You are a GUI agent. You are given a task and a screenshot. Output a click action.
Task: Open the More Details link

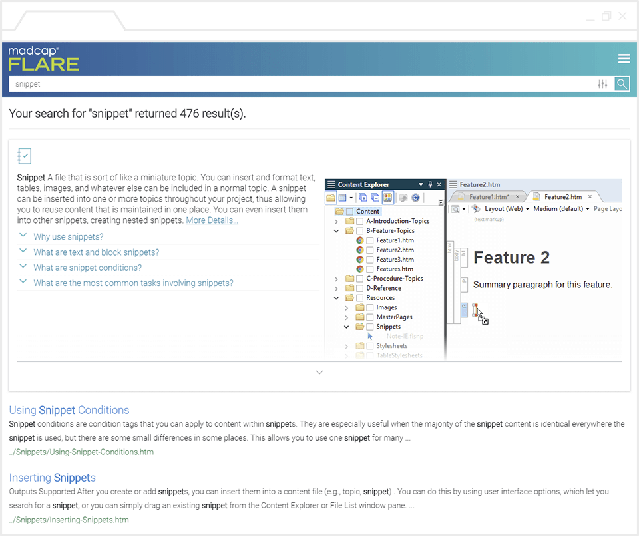212,220
